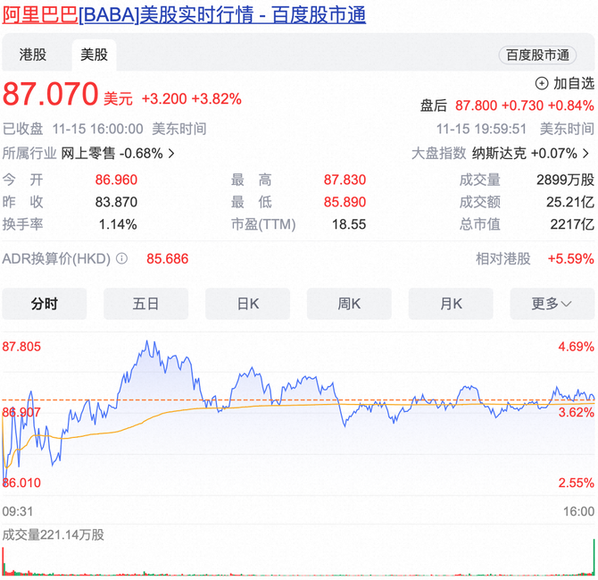Click the 成交量221.14万股 label
The image size is (598, 580).
coord(53,535)
